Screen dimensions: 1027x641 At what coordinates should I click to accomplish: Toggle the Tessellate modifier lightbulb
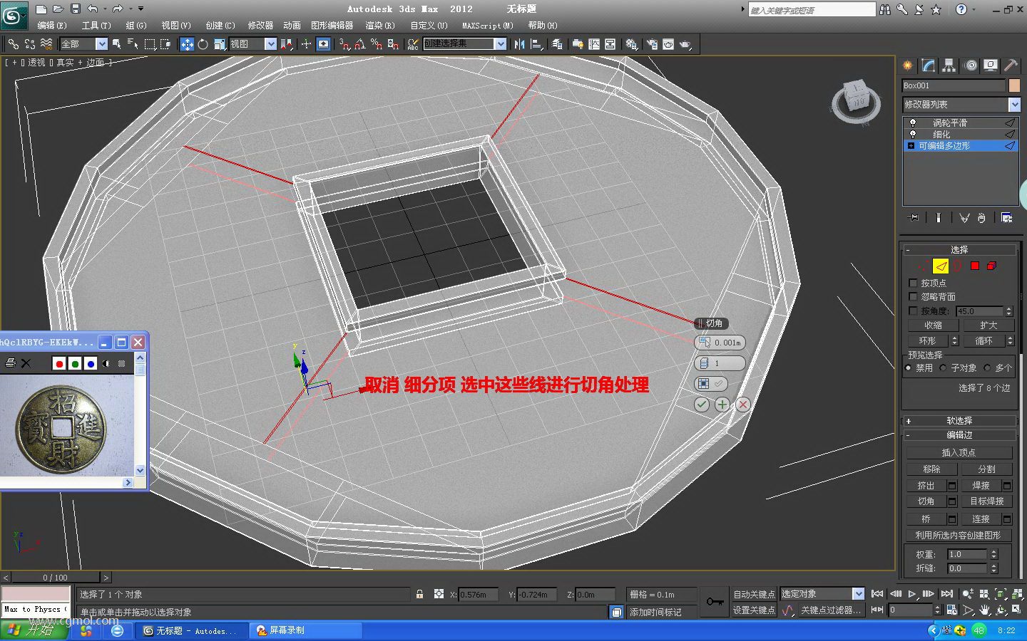(x=912, y=134)
